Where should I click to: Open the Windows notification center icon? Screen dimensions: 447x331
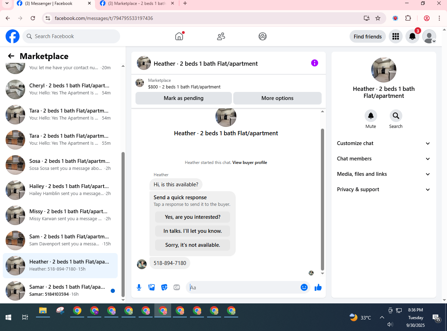(x=437, y=317)
